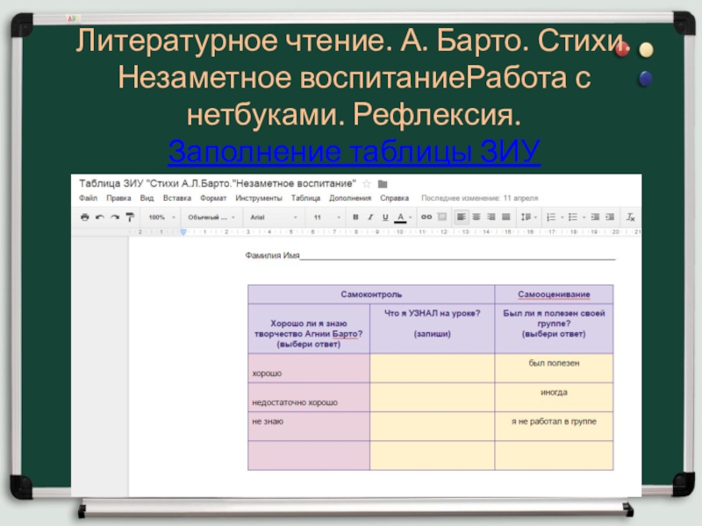
Task: Star the document next to its title
Action: pos(367,184)
